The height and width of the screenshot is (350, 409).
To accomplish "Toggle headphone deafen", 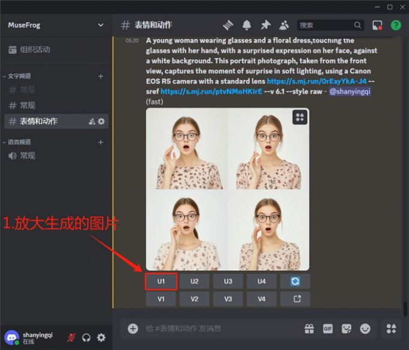I will pos(86,338).
